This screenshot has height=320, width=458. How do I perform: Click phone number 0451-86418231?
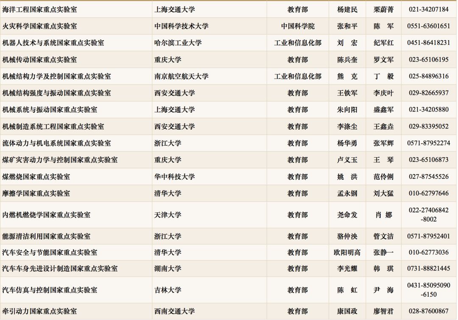(x=428, y=43)
